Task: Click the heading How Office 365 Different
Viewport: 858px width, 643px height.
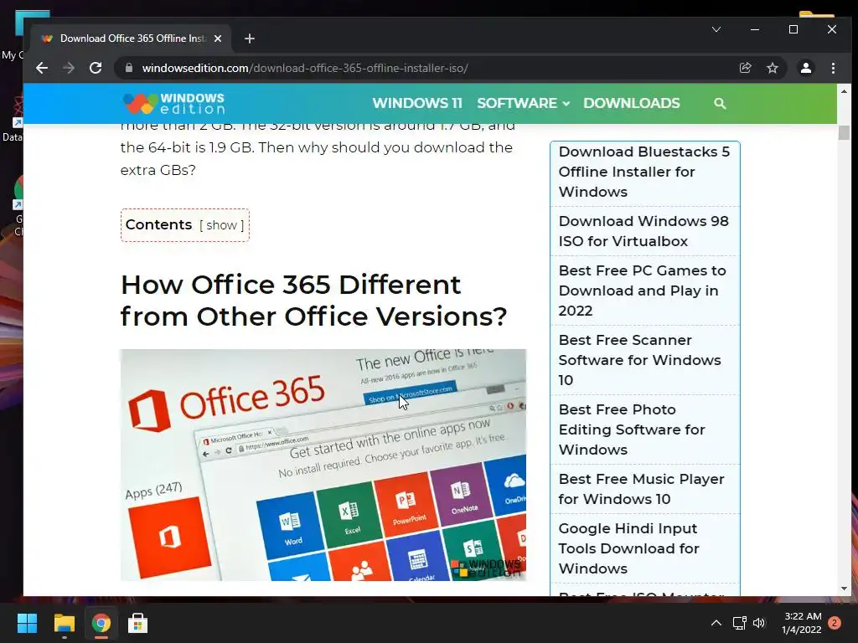Action: [x=313, y=301]
